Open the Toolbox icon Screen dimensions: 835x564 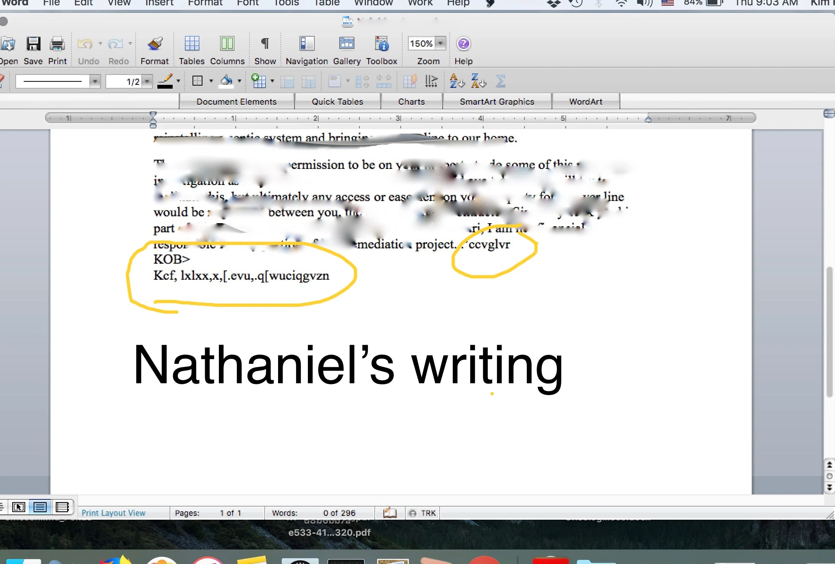(x=382, y=44)
